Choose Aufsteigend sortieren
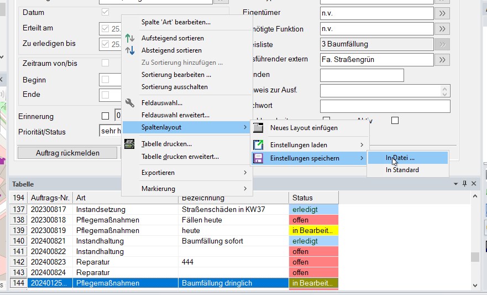The image size is (487, 295). point(187,38)
